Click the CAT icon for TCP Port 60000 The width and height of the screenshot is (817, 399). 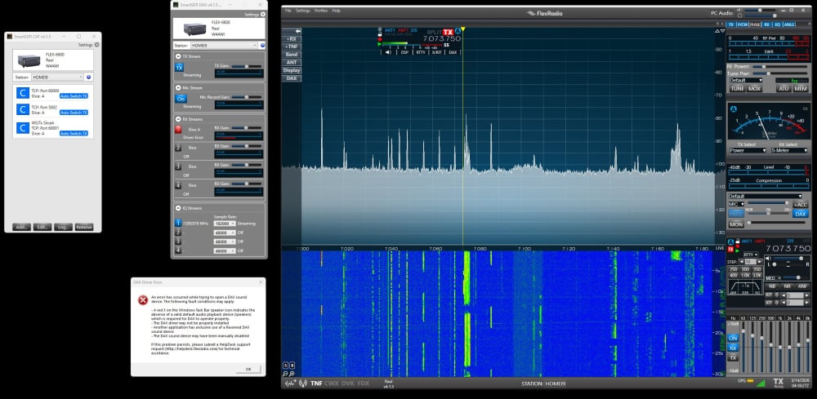click(x=22, y=92)
